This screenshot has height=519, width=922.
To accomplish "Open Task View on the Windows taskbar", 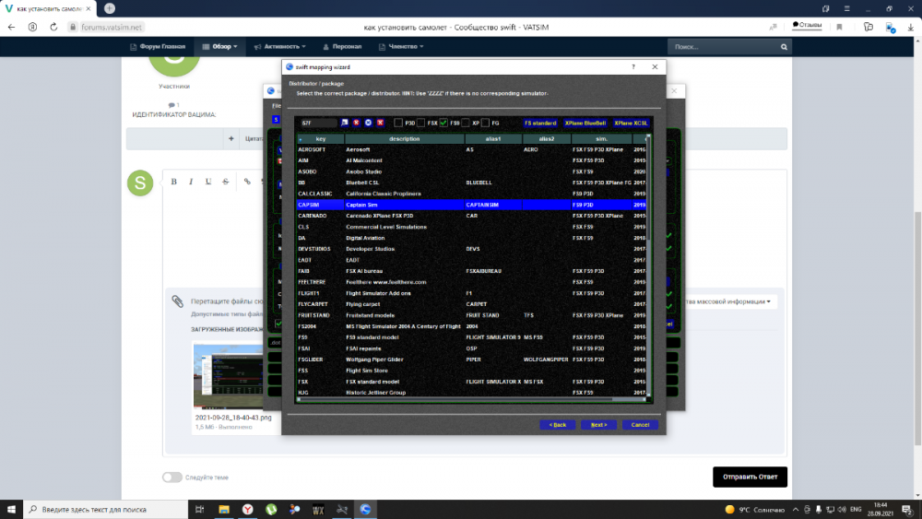I will click(199, 509).
